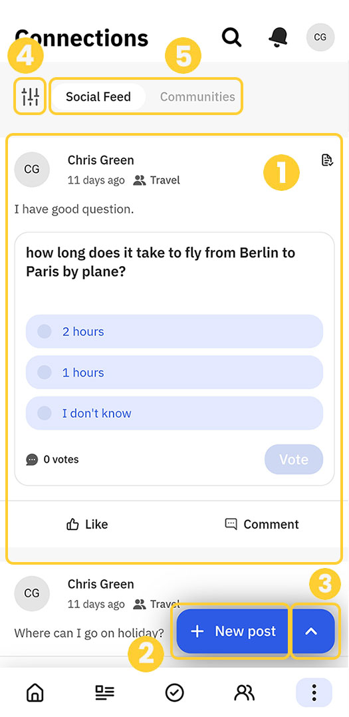Open the feed filter sliders icon
This screenshot has height=717, width=349.
tap(30, 96)
